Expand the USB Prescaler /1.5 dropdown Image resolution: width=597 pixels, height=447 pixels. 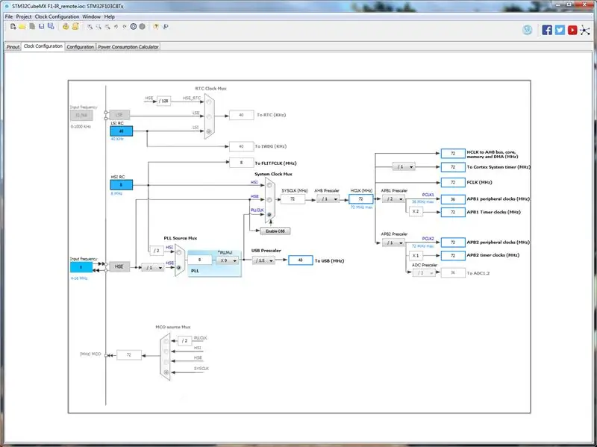pyautogui.click(x=263, y=261)
